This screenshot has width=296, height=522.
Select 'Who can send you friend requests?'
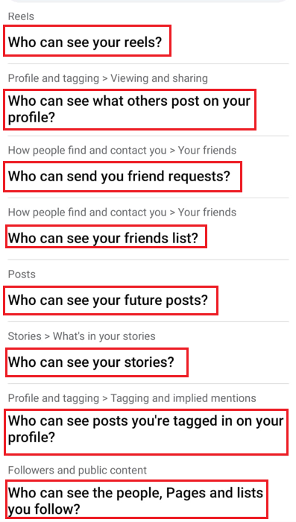(x=119, y=177)
